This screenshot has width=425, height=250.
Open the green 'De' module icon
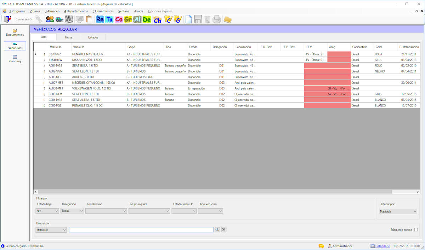[x=147, y=19]
